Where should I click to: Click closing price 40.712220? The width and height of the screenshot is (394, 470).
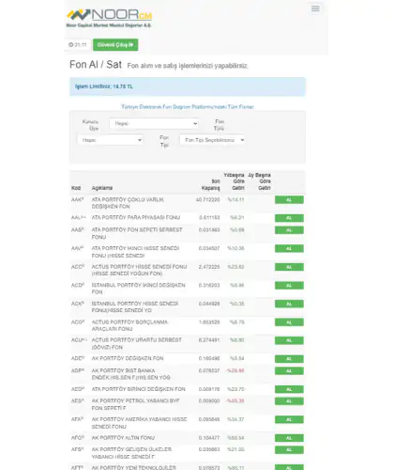click(x=208, y=199)
